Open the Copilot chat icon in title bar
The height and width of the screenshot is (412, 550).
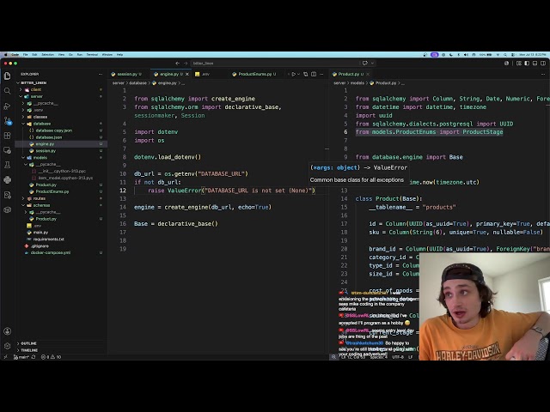coord(364,64)
